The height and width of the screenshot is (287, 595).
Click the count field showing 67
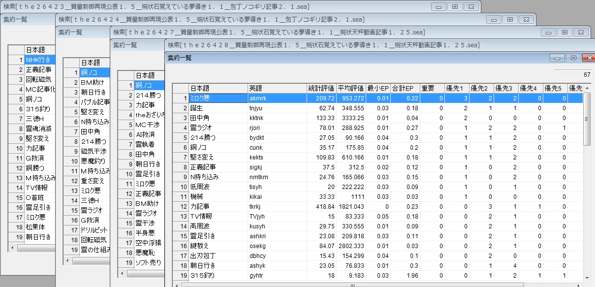(573, 74)
